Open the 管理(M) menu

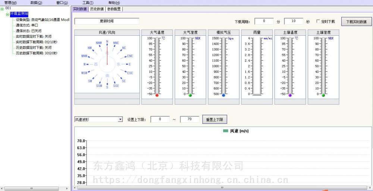coord(10,3)
